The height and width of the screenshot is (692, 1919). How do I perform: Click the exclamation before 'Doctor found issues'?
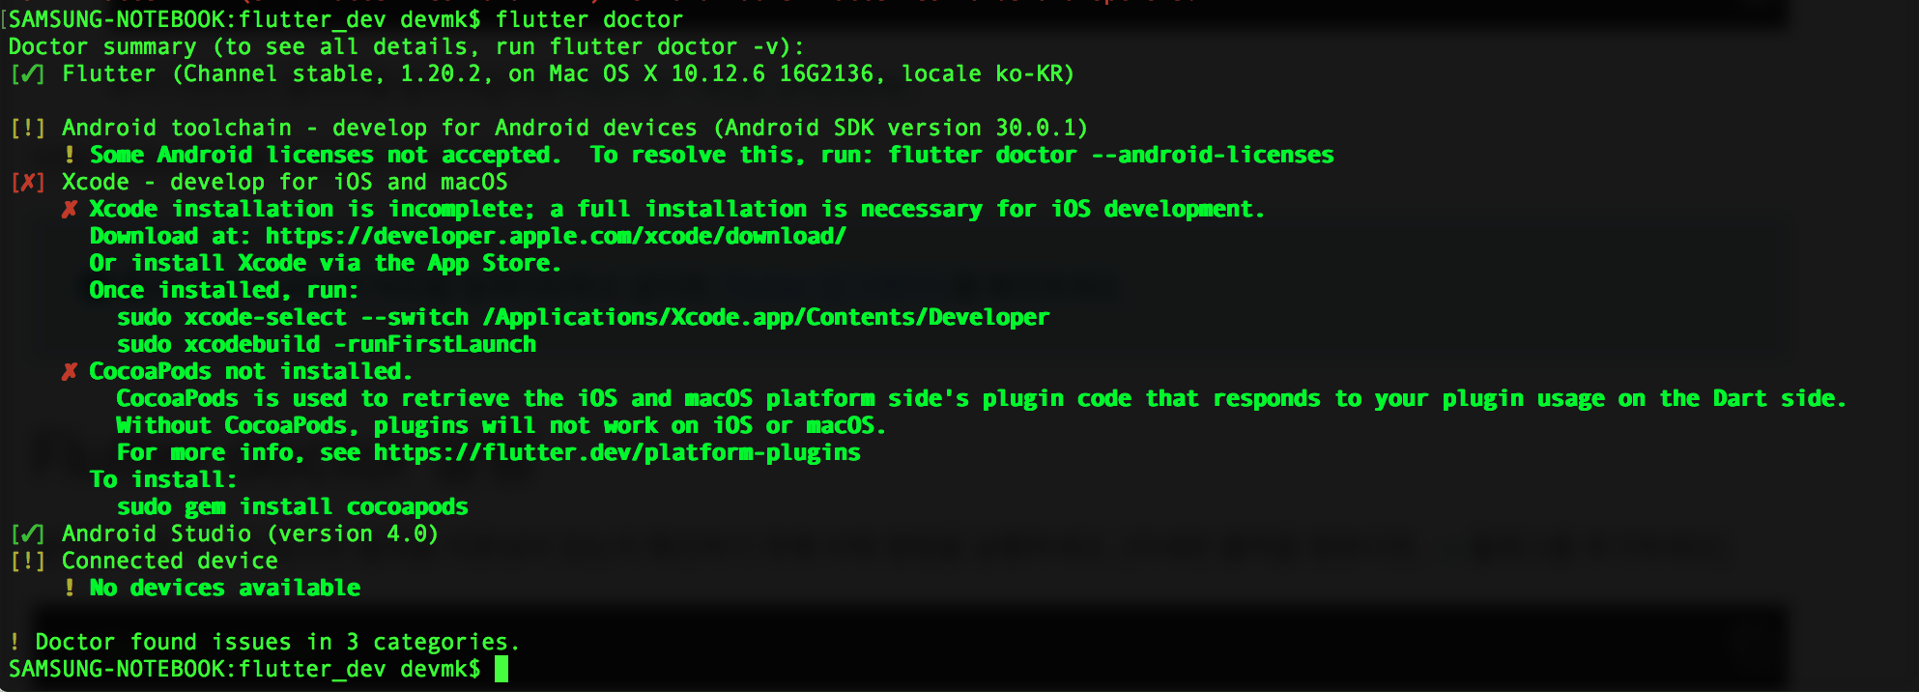pos(14,642)
